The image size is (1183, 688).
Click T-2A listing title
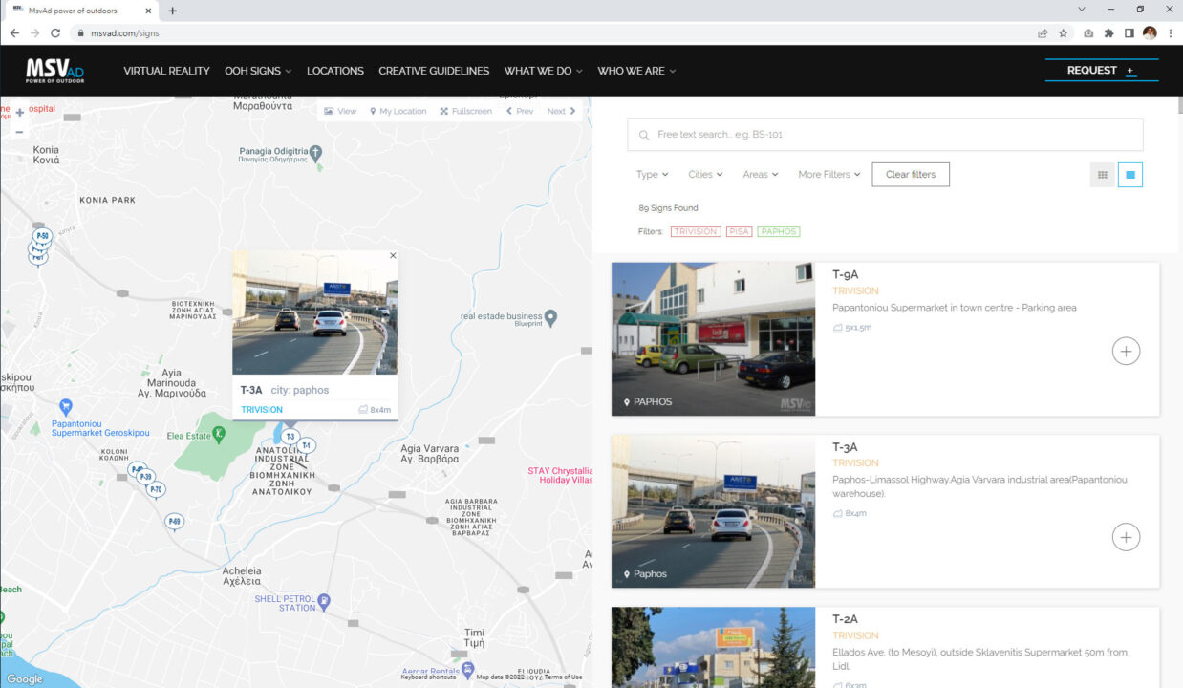[846, 619]
